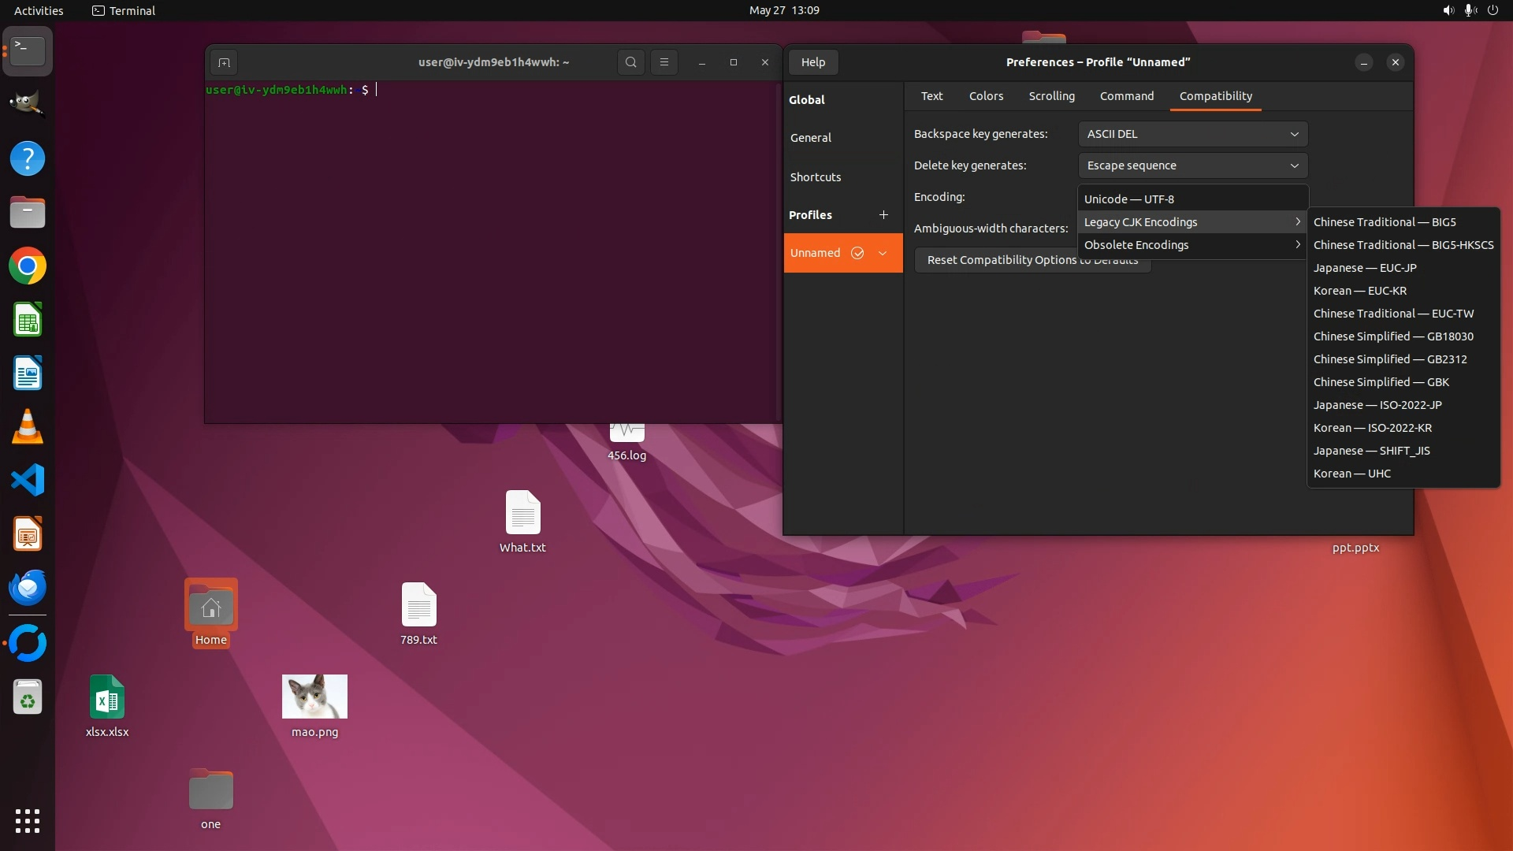1513x851 pixels.
Task: Click the Help button
Action: (x=812, y=62)
